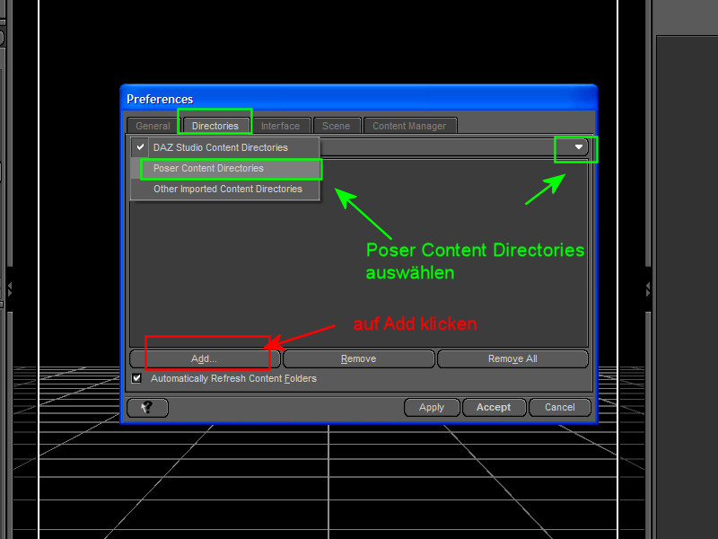Open the Interface tab
Image resolution: width=718 pixels, height=539 pixels.
(280, 126)
